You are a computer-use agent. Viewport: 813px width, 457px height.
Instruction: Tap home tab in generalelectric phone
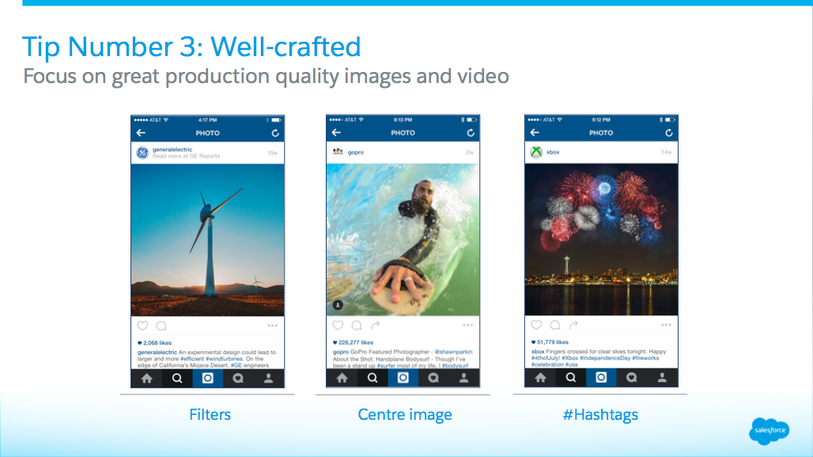coord(147,378)
